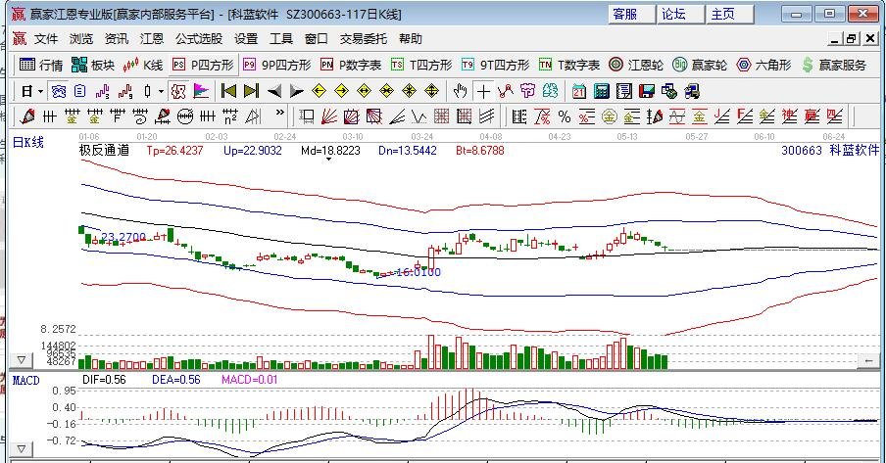
Task: Open the 设置 menu
Action: point(246,39)
